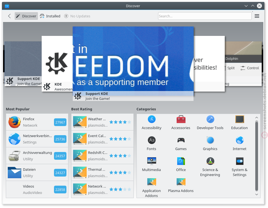Screen dimensions: 268x208
Task: Open the No Updates view
Action: click(77, 16)
